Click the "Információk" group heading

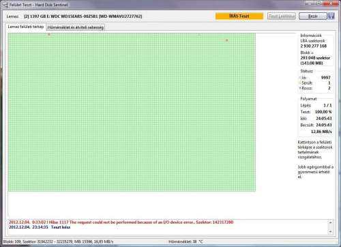pos(311,35)
